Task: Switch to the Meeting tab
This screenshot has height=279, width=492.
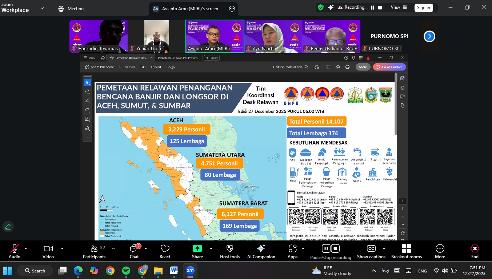Action: coord(71,8)
